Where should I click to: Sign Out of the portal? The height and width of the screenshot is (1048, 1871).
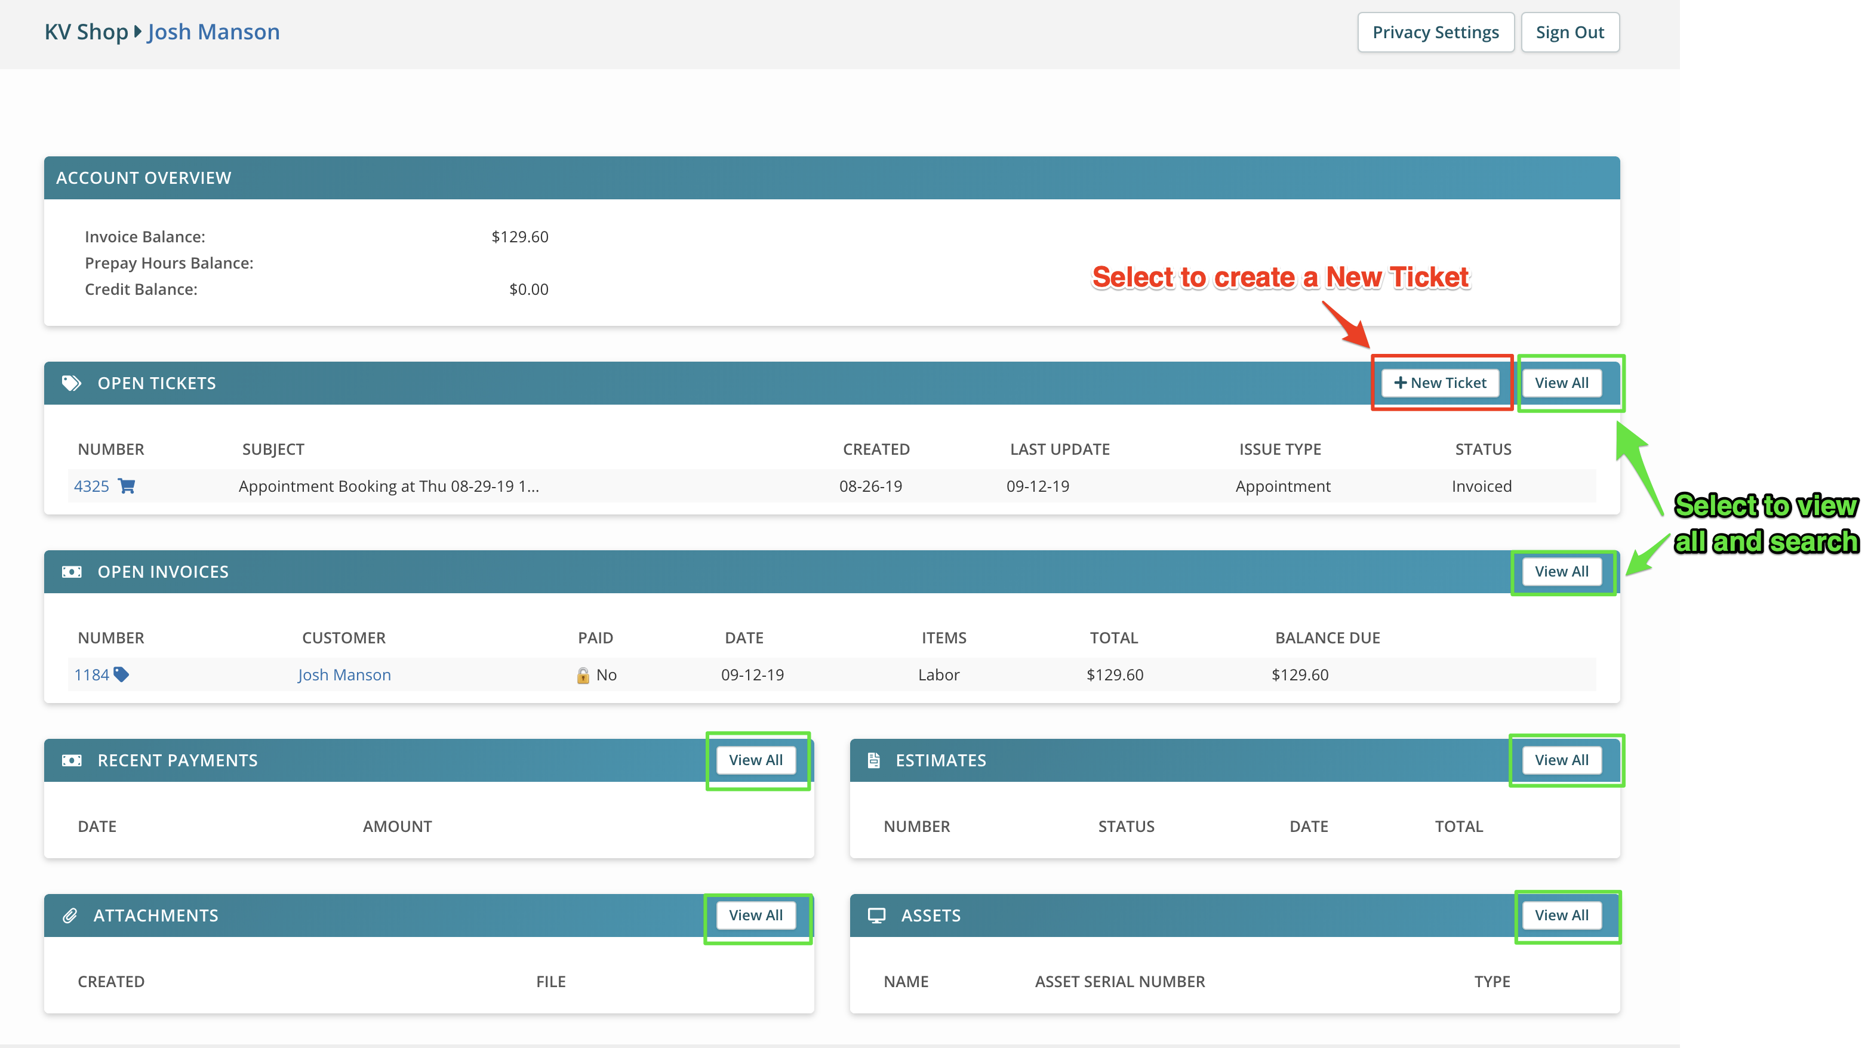pyautogui.click(x=1569, y=33)
